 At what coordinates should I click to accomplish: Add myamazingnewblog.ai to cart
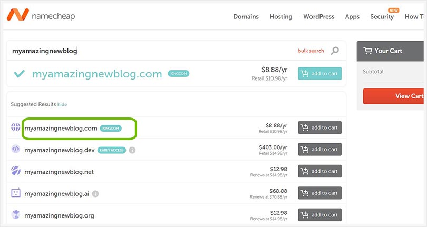pyautogui.click(x=319, y=193)
